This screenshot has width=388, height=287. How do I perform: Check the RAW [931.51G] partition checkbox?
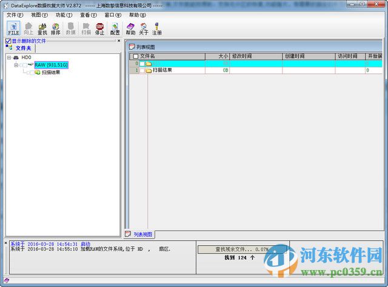tap(25, 65)
